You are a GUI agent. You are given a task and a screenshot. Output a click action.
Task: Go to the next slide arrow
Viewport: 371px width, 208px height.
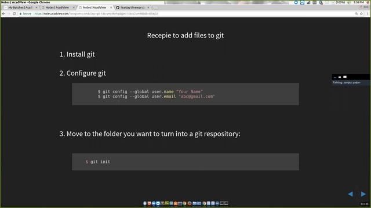(363, 194)
